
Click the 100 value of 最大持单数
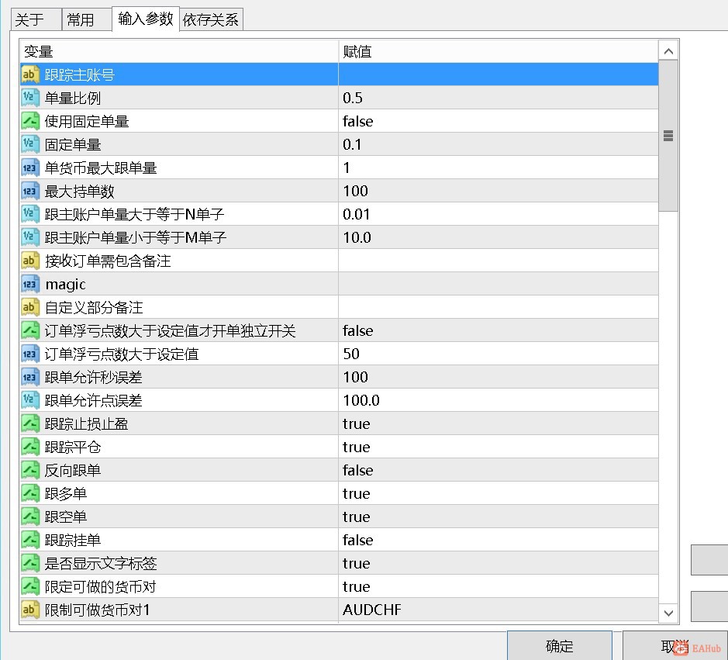(x=499, y=191)
